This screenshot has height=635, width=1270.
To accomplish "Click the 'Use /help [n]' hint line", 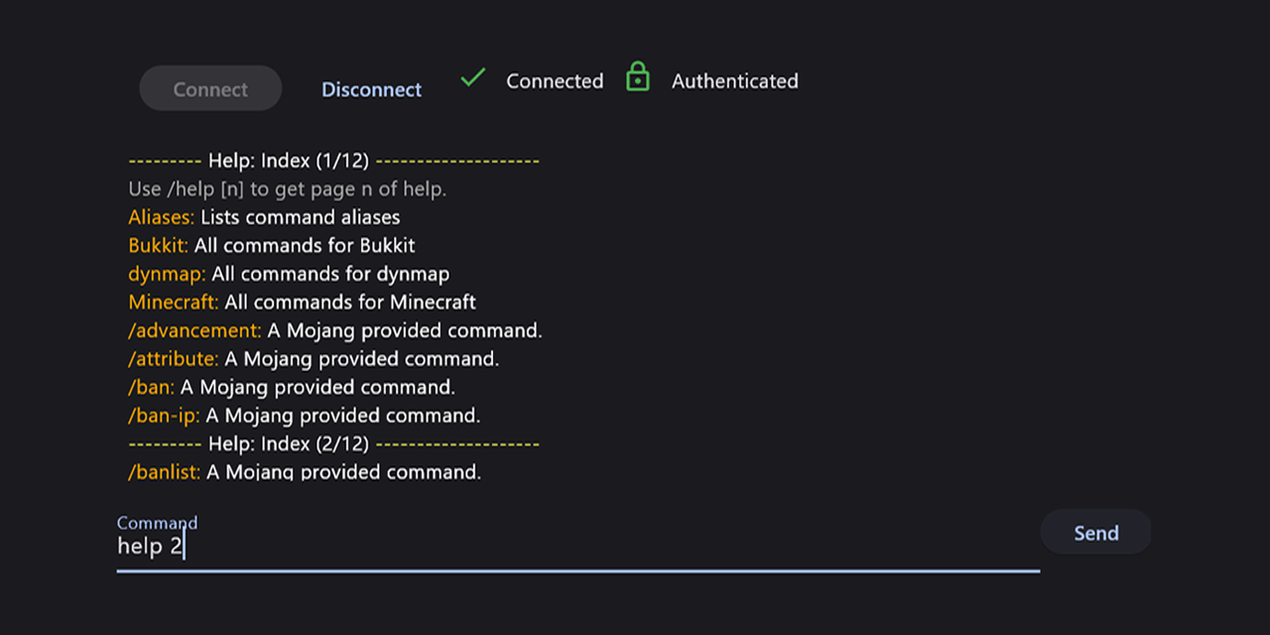I will click(x=287, y=189).
